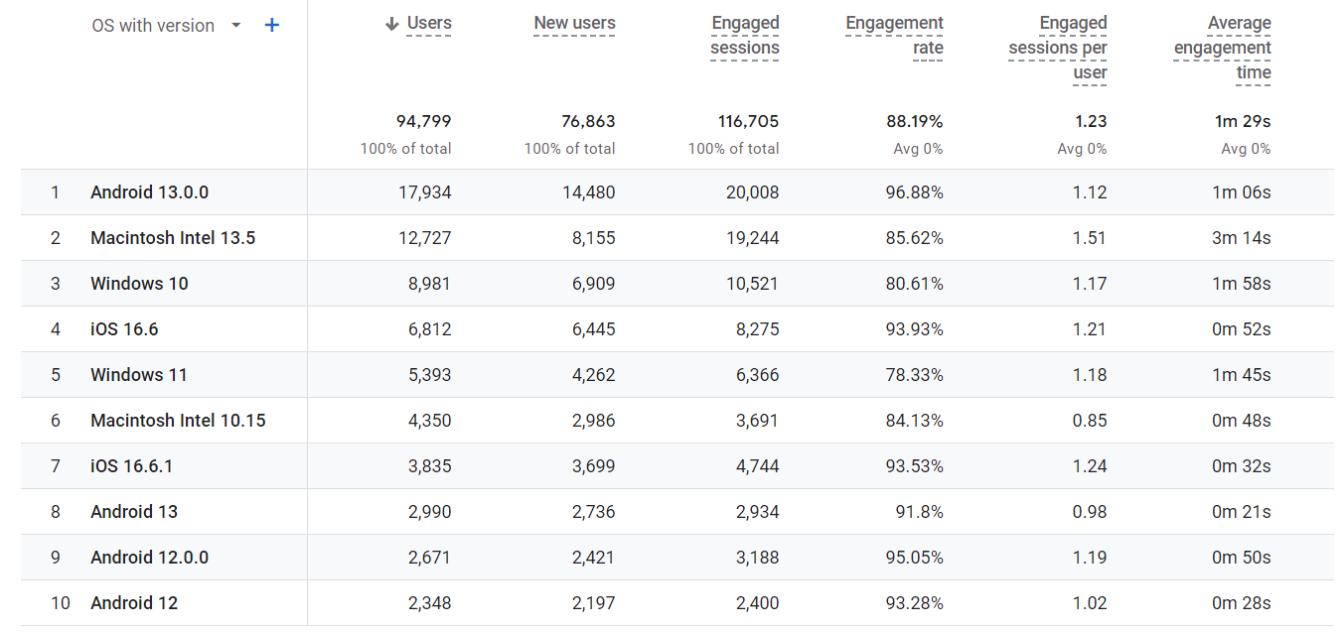Click Macintosh Intel 10.15 sessions per user 0.85
The width and height of the screenshot is (1344, 633).
click(1090, 421)
